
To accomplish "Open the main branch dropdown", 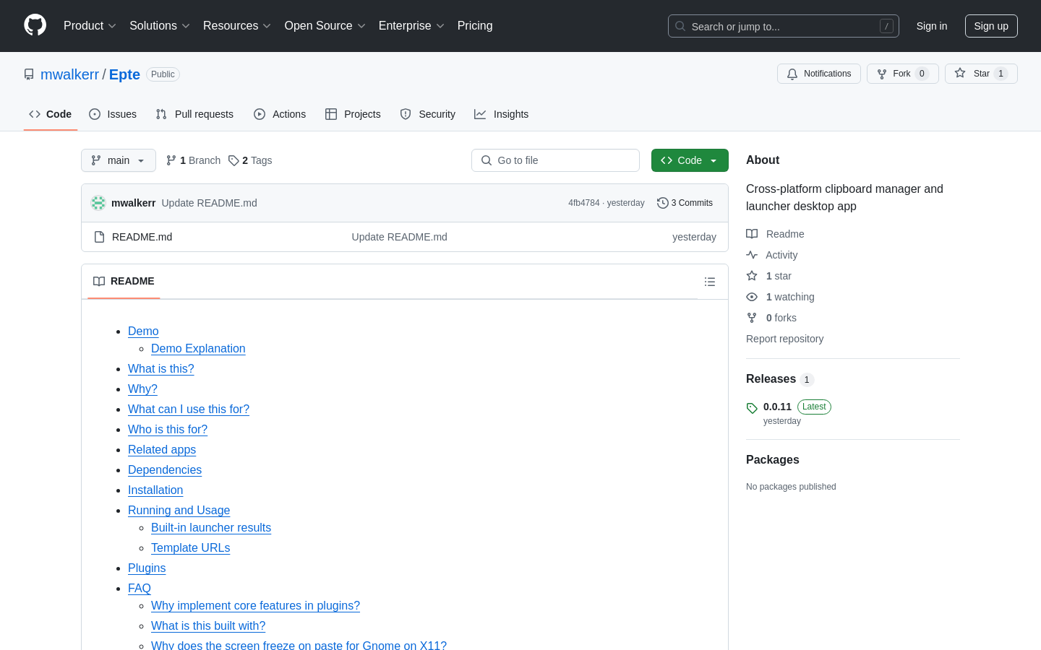I will (x=119, y=160).
